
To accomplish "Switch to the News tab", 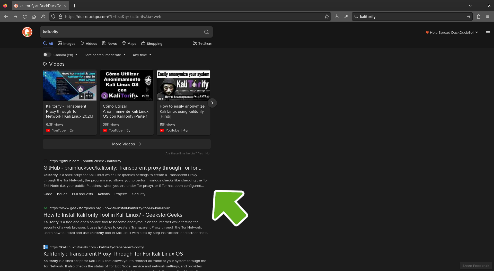I will (109, 43).
